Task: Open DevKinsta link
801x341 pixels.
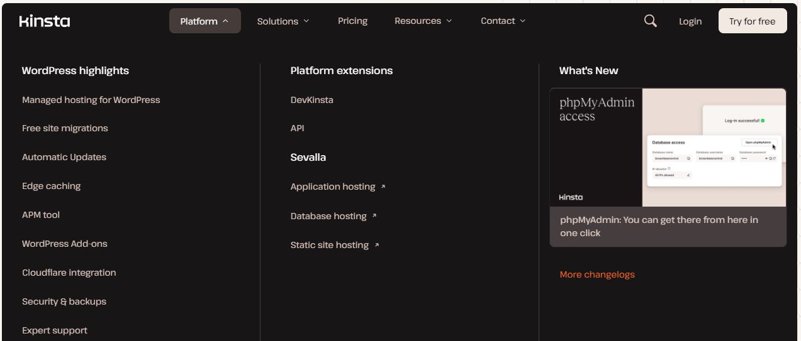Action: (x=312, y=100)
